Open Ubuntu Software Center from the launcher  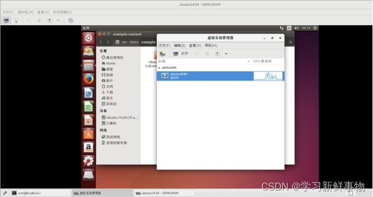(88, 134)
